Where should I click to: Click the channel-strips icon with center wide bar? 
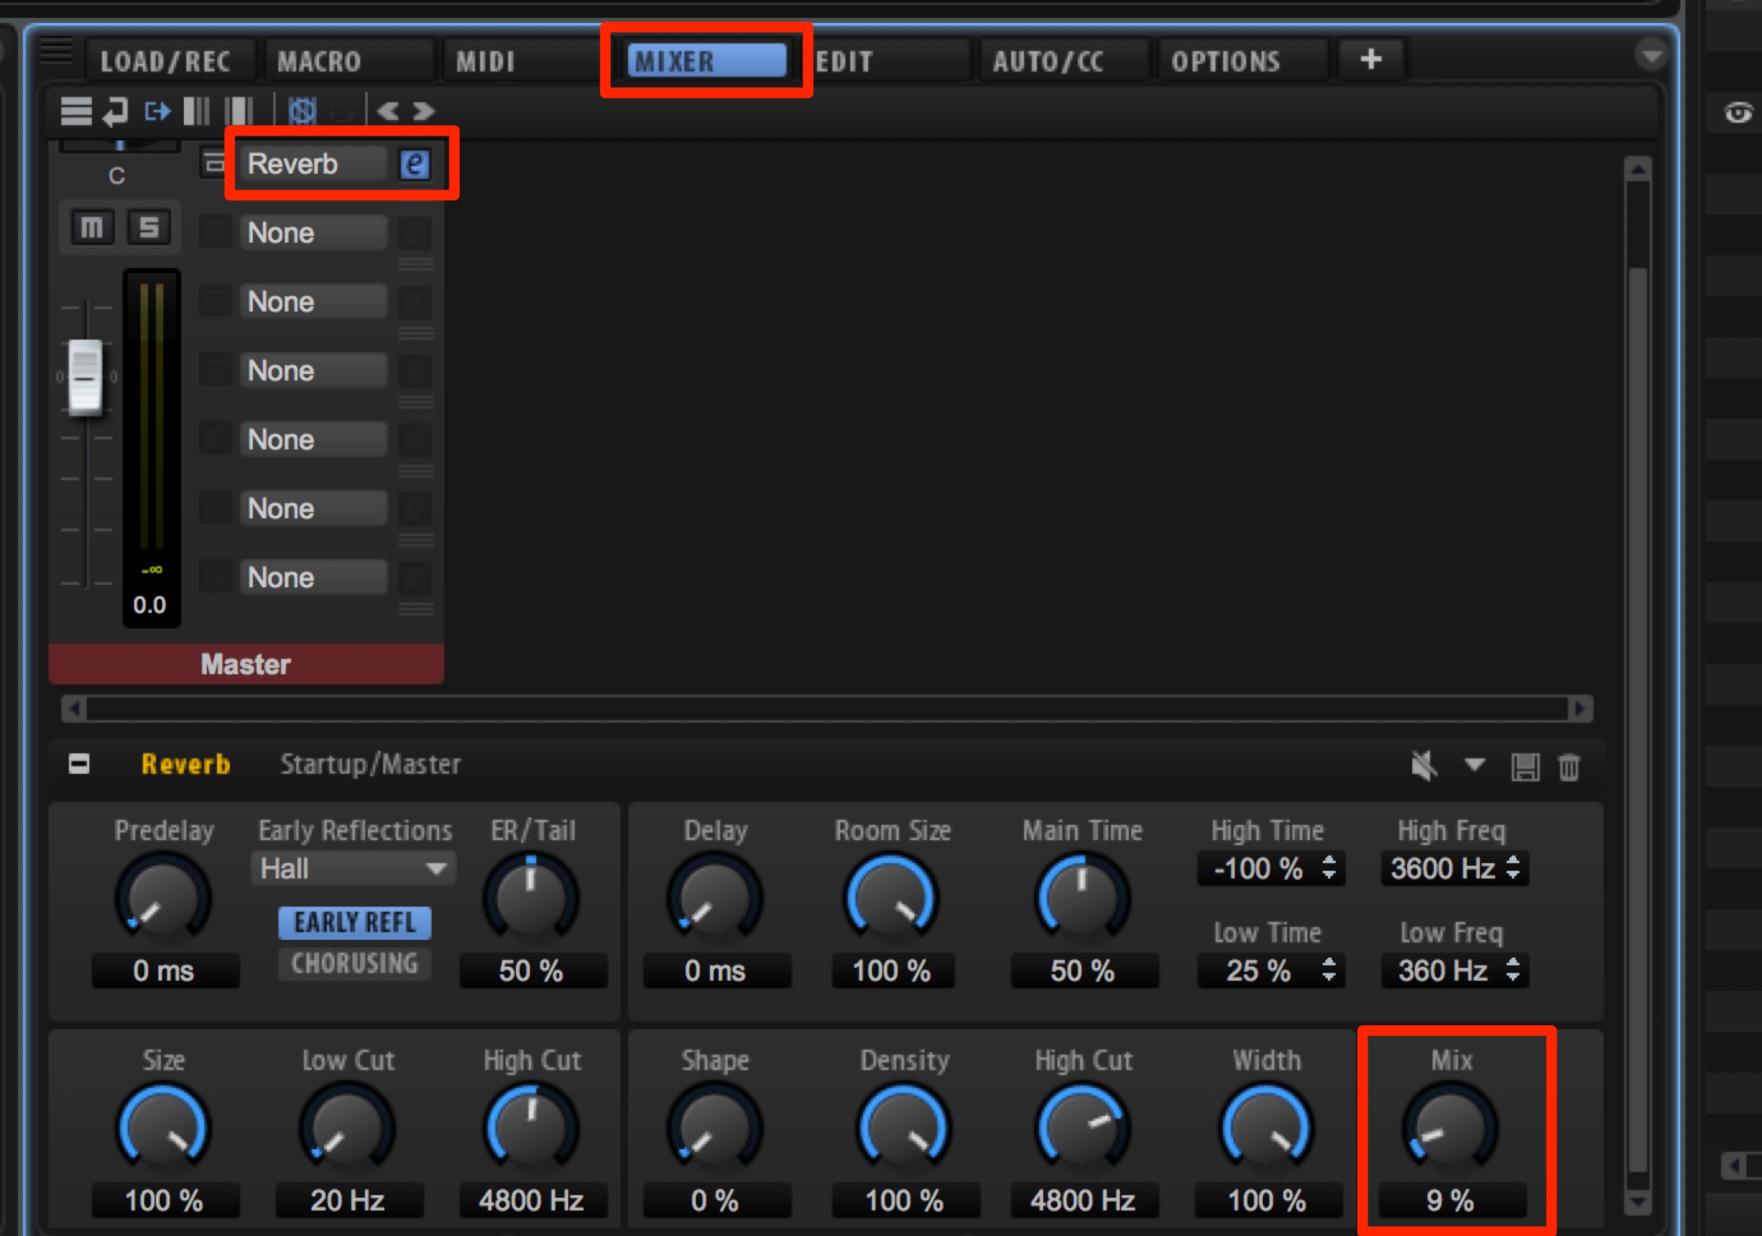[x=239, y=111]
